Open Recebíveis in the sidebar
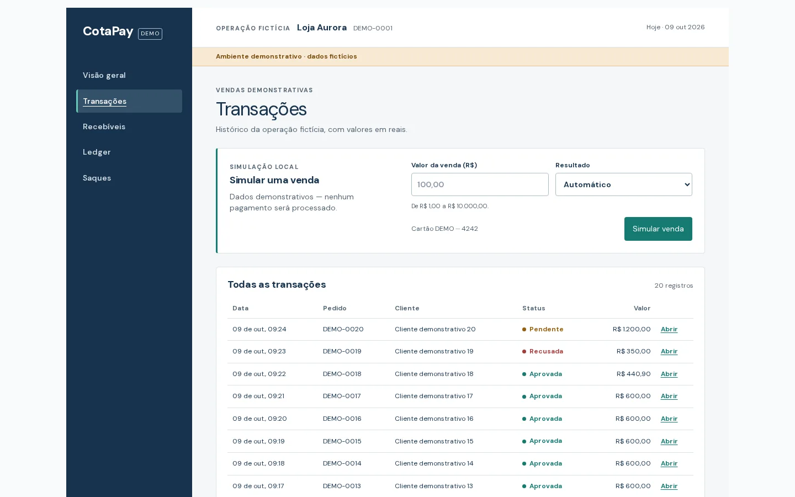795x497 pixels. (104, 126)
